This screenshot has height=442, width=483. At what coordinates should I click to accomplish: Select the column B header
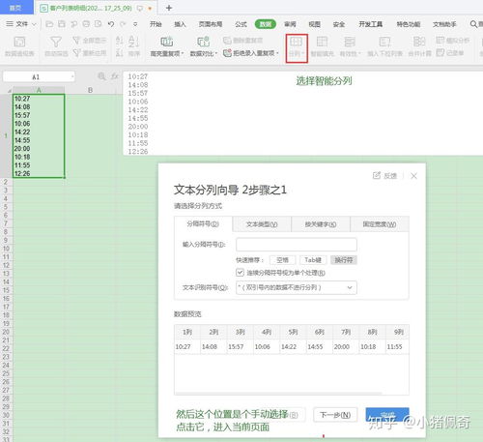[90, 90]
